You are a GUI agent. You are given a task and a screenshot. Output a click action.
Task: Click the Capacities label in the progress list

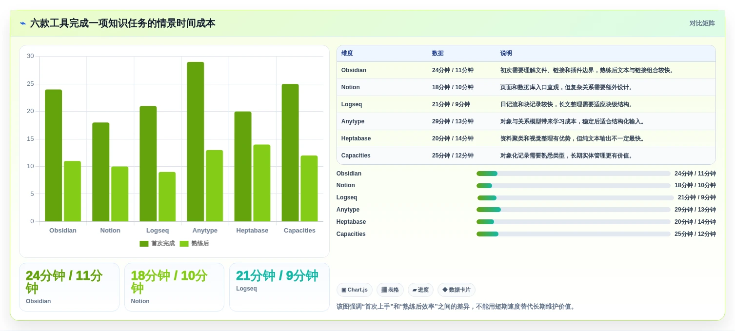click(351, 234)
